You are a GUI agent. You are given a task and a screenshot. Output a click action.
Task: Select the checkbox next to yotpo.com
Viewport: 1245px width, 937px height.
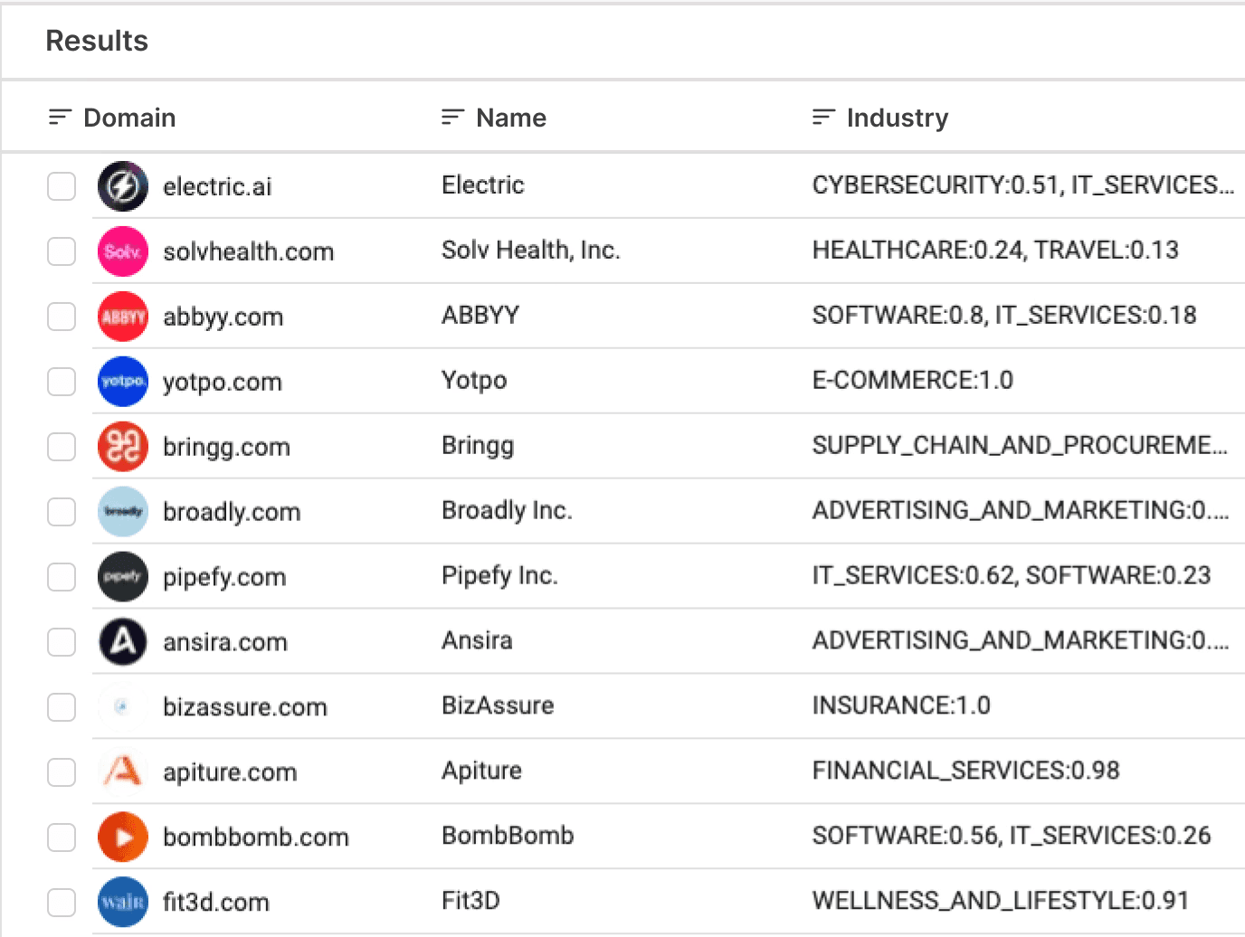pyautogui.click(x=61, y=382)
